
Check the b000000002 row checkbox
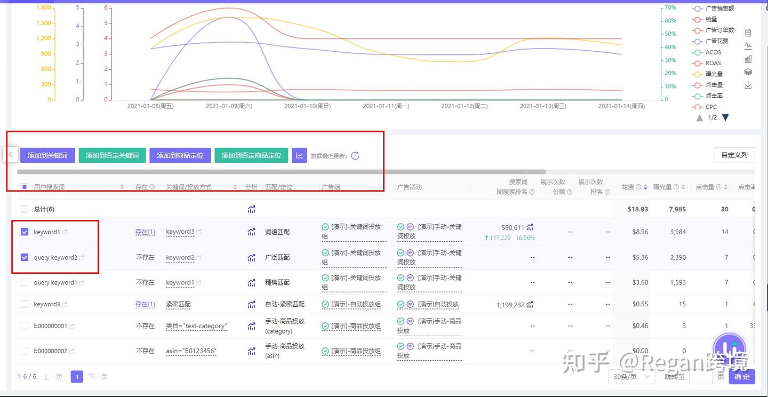(x=25, y=351)
